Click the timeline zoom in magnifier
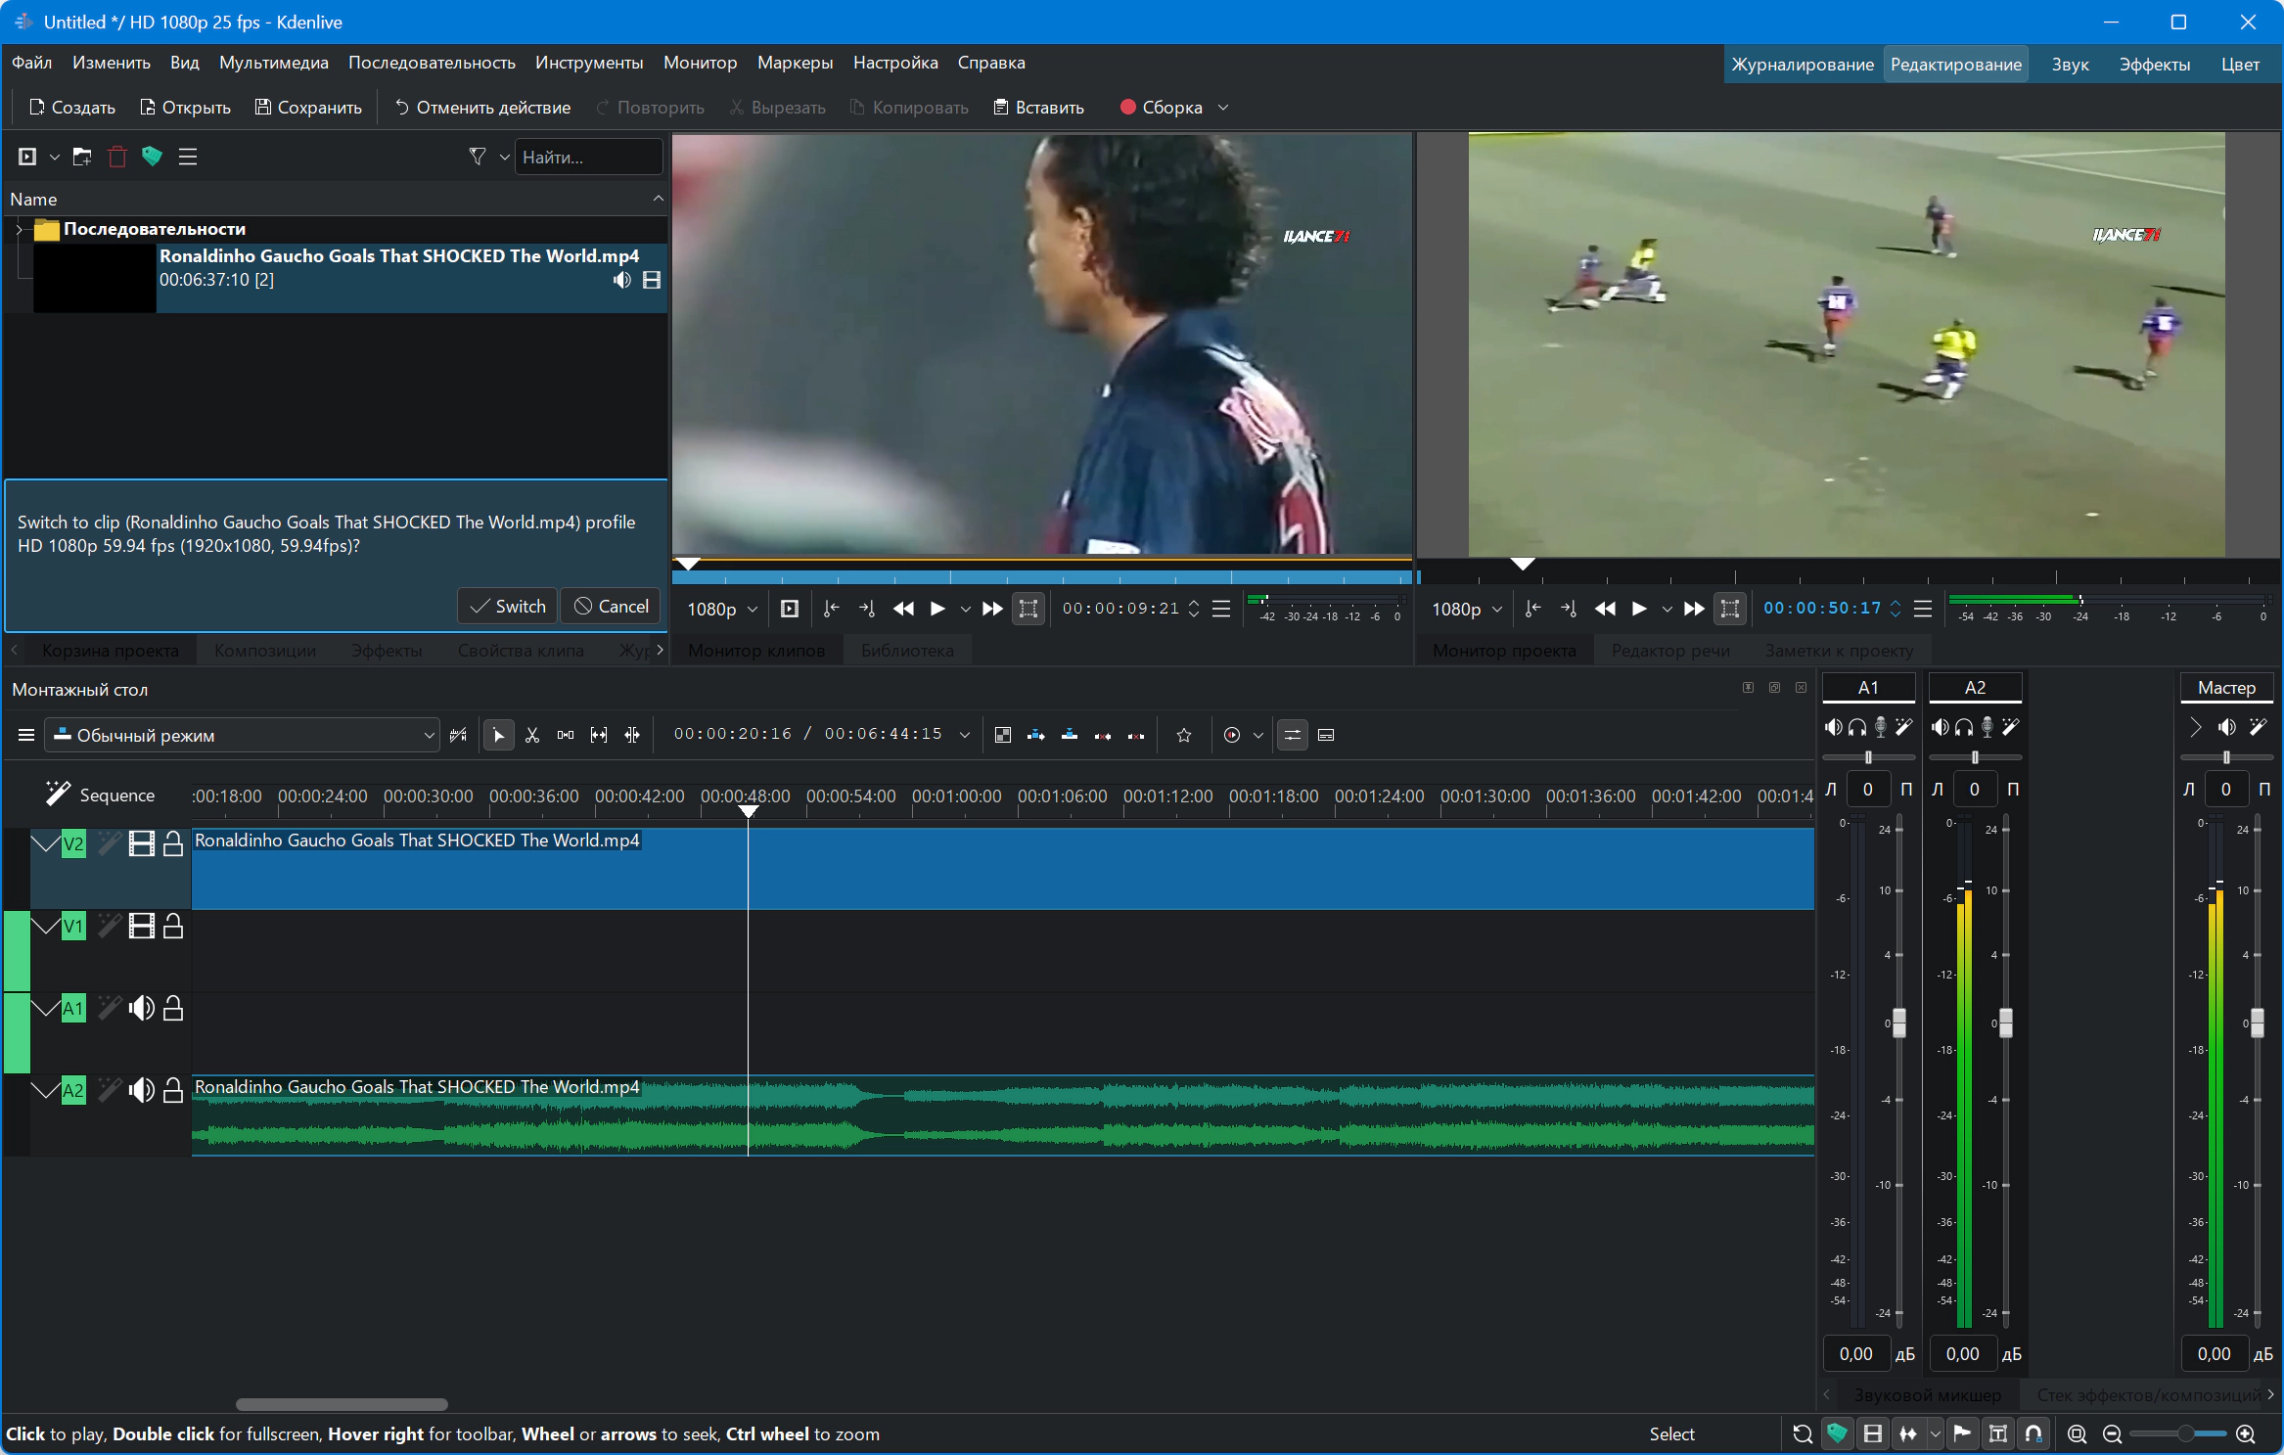 pyautogui.click(x=2246, y=1433)
